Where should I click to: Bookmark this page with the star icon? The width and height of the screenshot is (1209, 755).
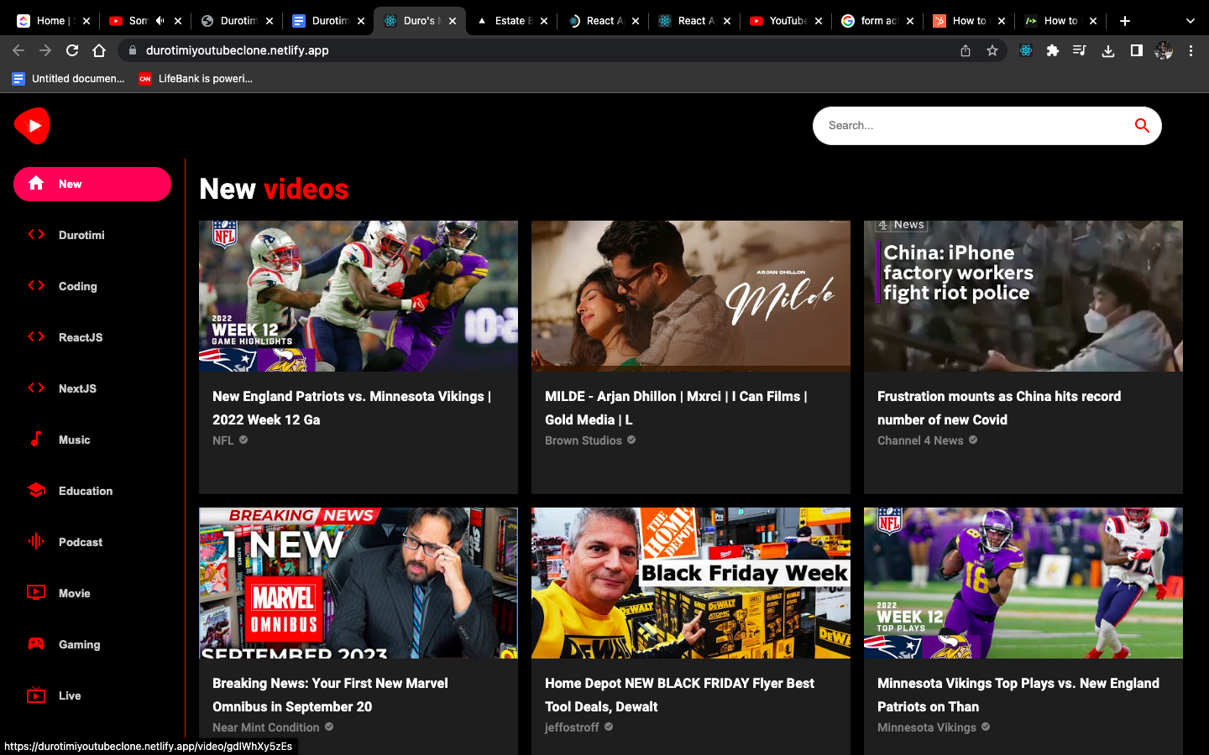pyautogui.click(x=992, y=50)
